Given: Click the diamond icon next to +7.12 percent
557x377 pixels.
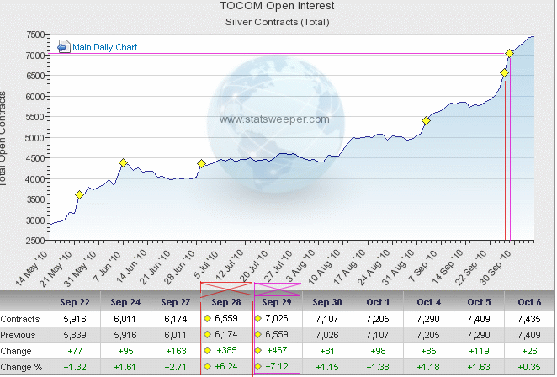Looking at the screenshot, I should [x=260, y=366].
